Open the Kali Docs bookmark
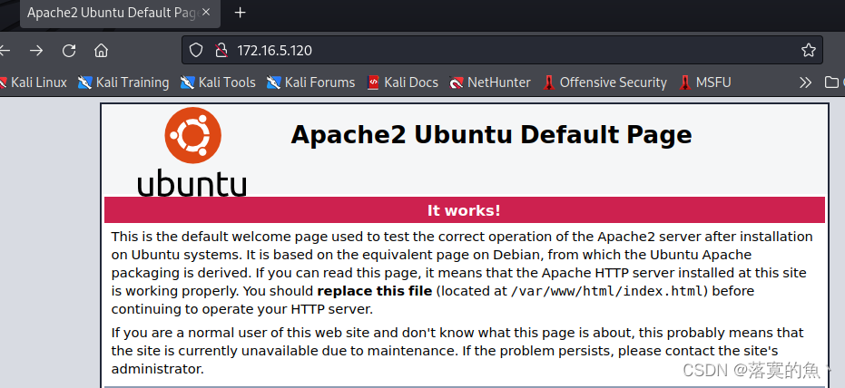 (402, 82)
